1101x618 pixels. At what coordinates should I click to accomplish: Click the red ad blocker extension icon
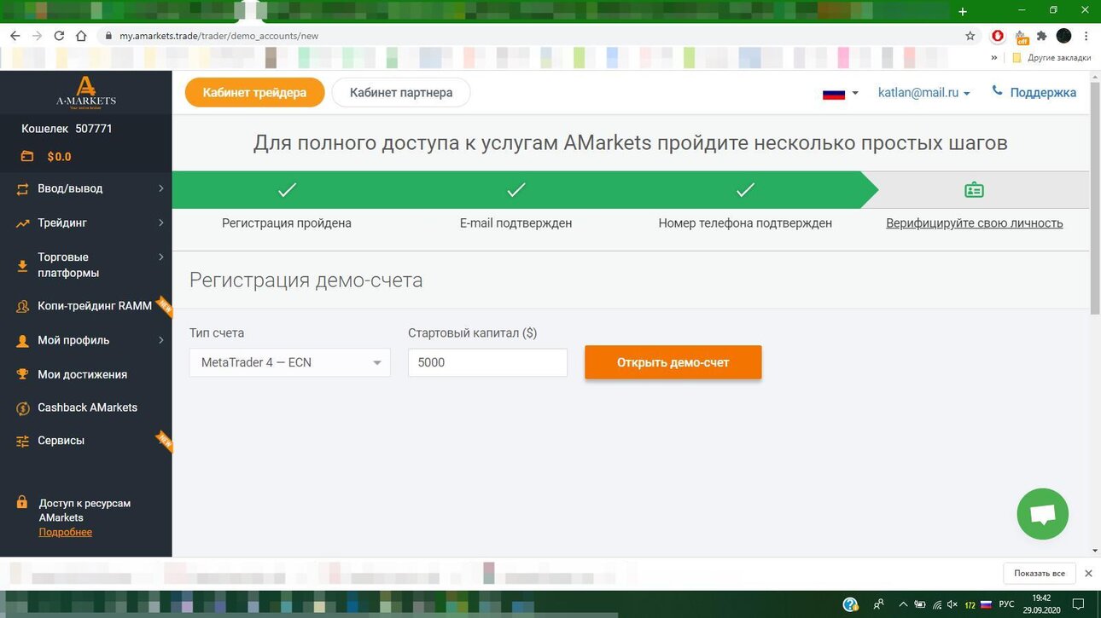(x=998, y=36)
